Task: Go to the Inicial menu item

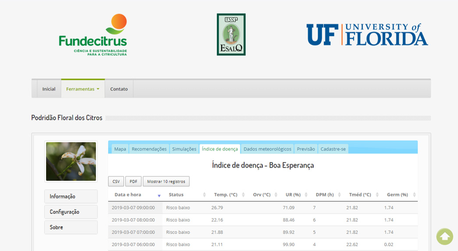Action: pos(49,89)
